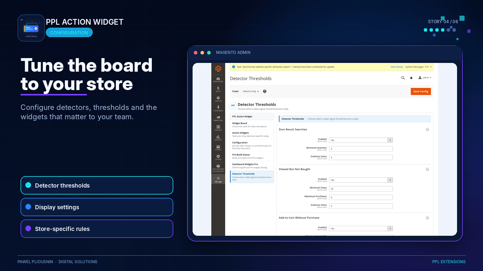The width and height of the screenshot is (483, 271).
Task: Click the Save Config button
Action: (x=421, y=91)
